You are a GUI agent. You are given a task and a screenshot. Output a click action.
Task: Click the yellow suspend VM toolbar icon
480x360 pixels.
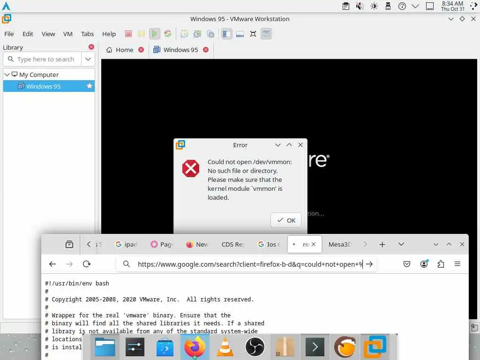(x=141, y=34)
